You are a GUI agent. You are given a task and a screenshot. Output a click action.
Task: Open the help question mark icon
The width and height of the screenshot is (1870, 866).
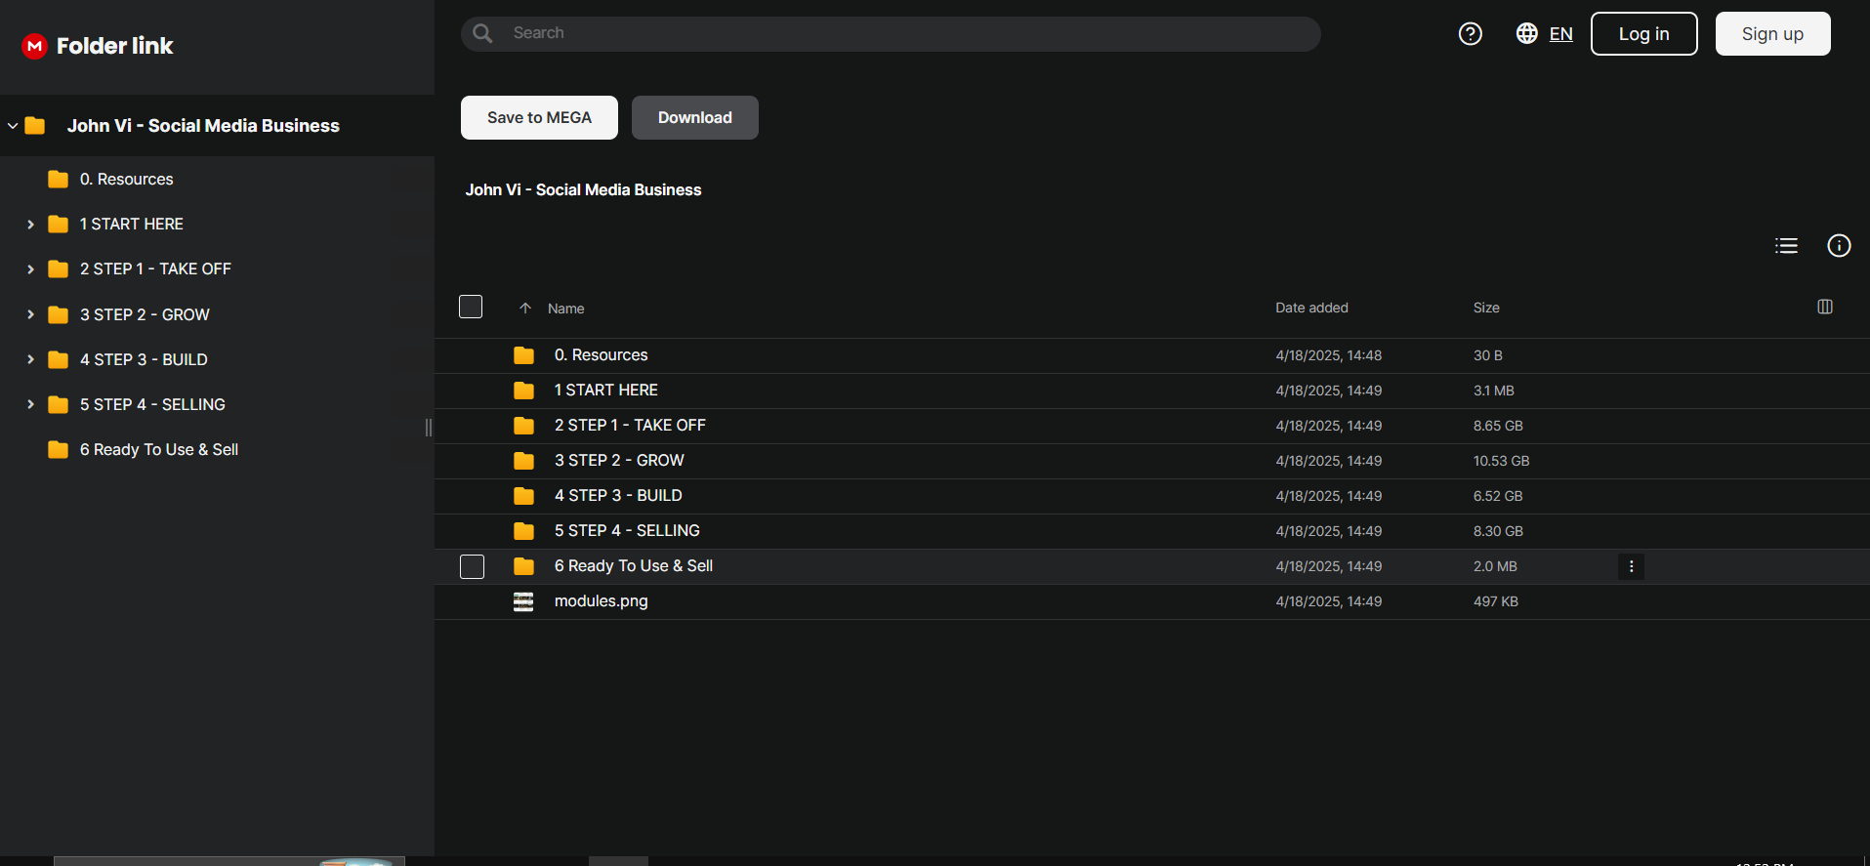[1471, 34]
